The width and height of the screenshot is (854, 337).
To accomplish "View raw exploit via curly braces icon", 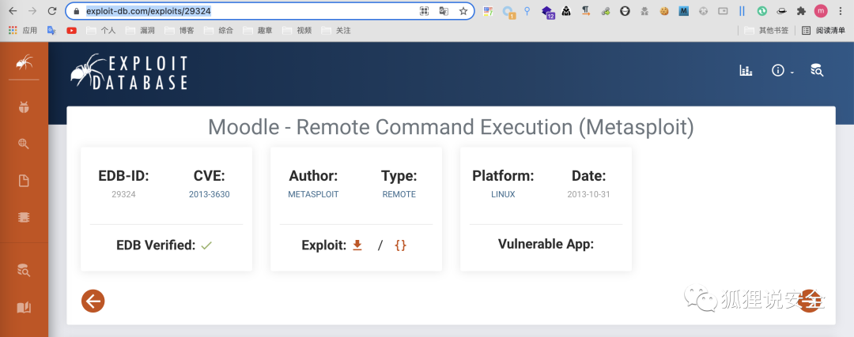I will 400,245.
